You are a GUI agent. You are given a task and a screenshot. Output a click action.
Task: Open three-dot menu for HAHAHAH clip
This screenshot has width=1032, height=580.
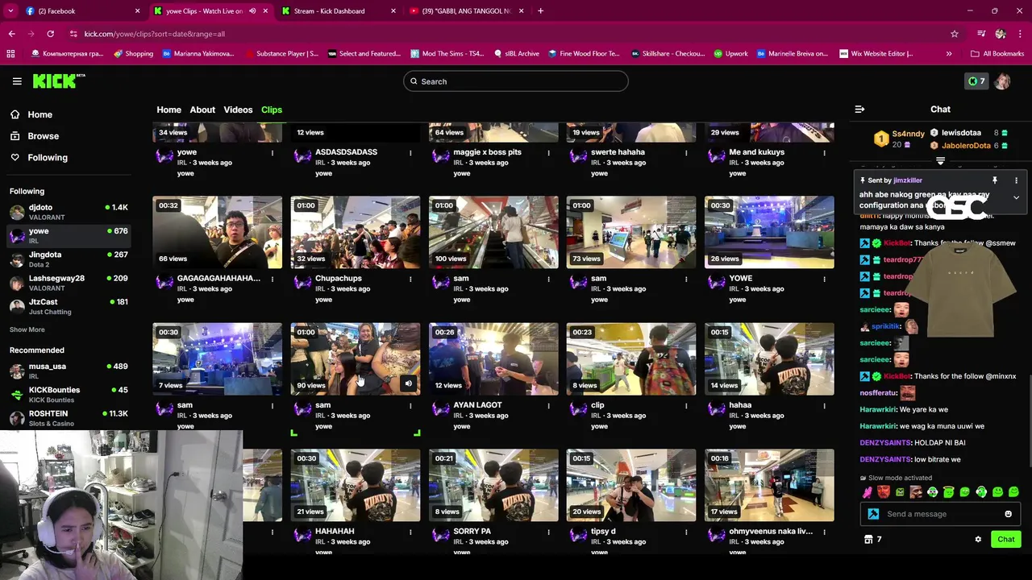tap(410, 532)
